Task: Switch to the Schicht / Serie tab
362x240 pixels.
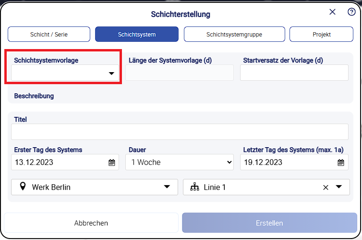Action: pos(49,34)
